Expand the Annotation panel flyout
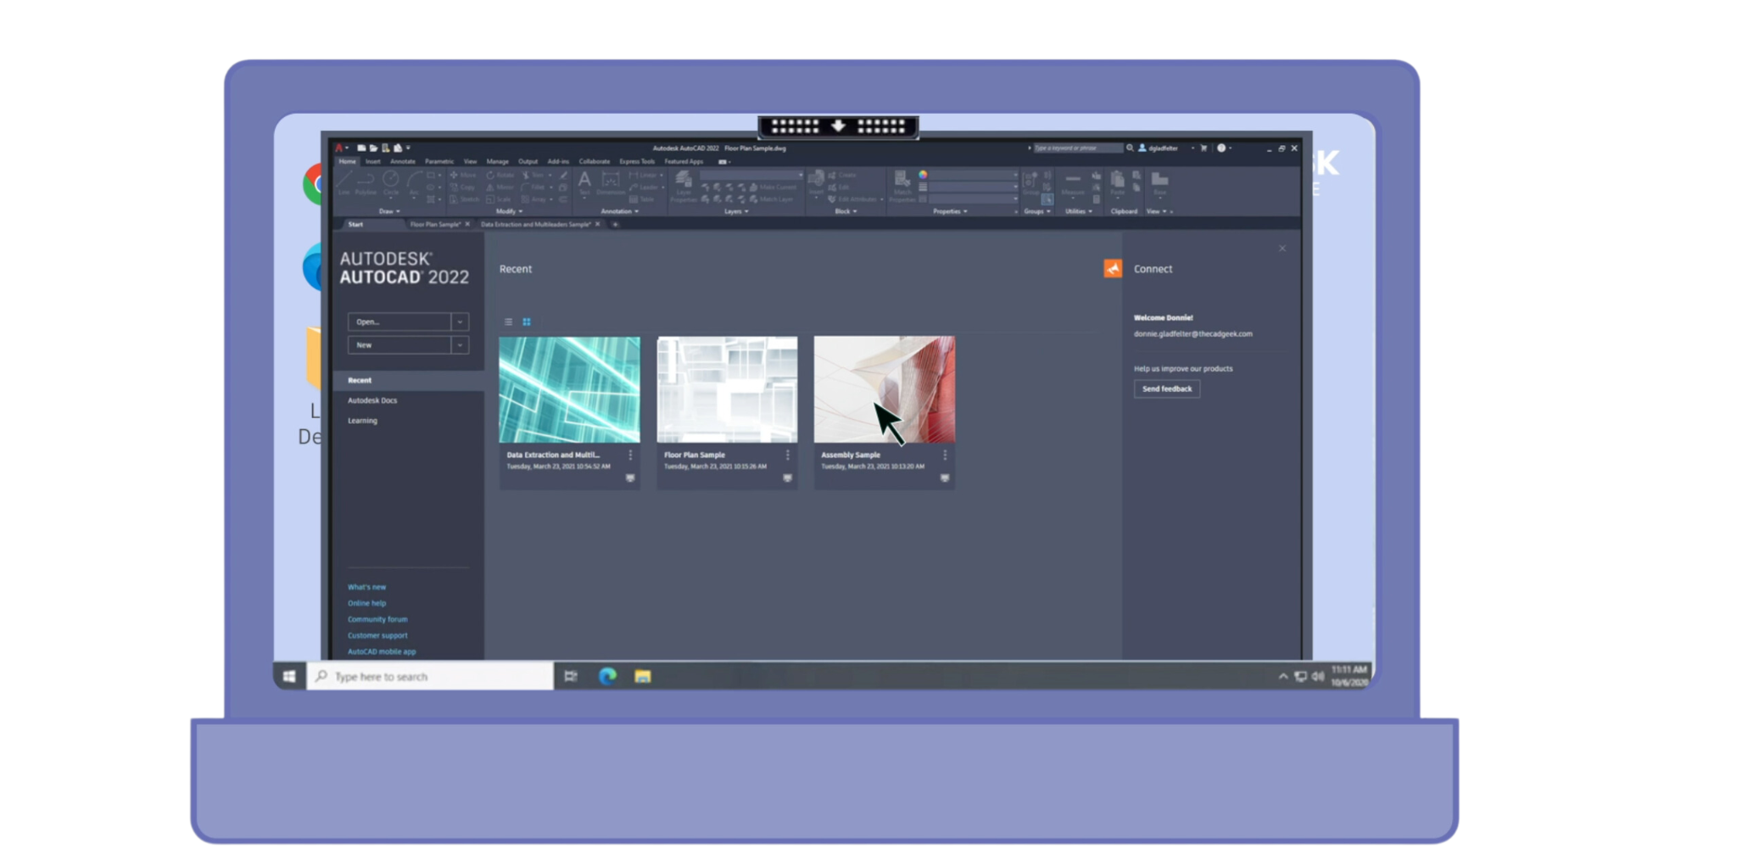1737x866 pixels. pyautogui.click(x=620, y=211)
